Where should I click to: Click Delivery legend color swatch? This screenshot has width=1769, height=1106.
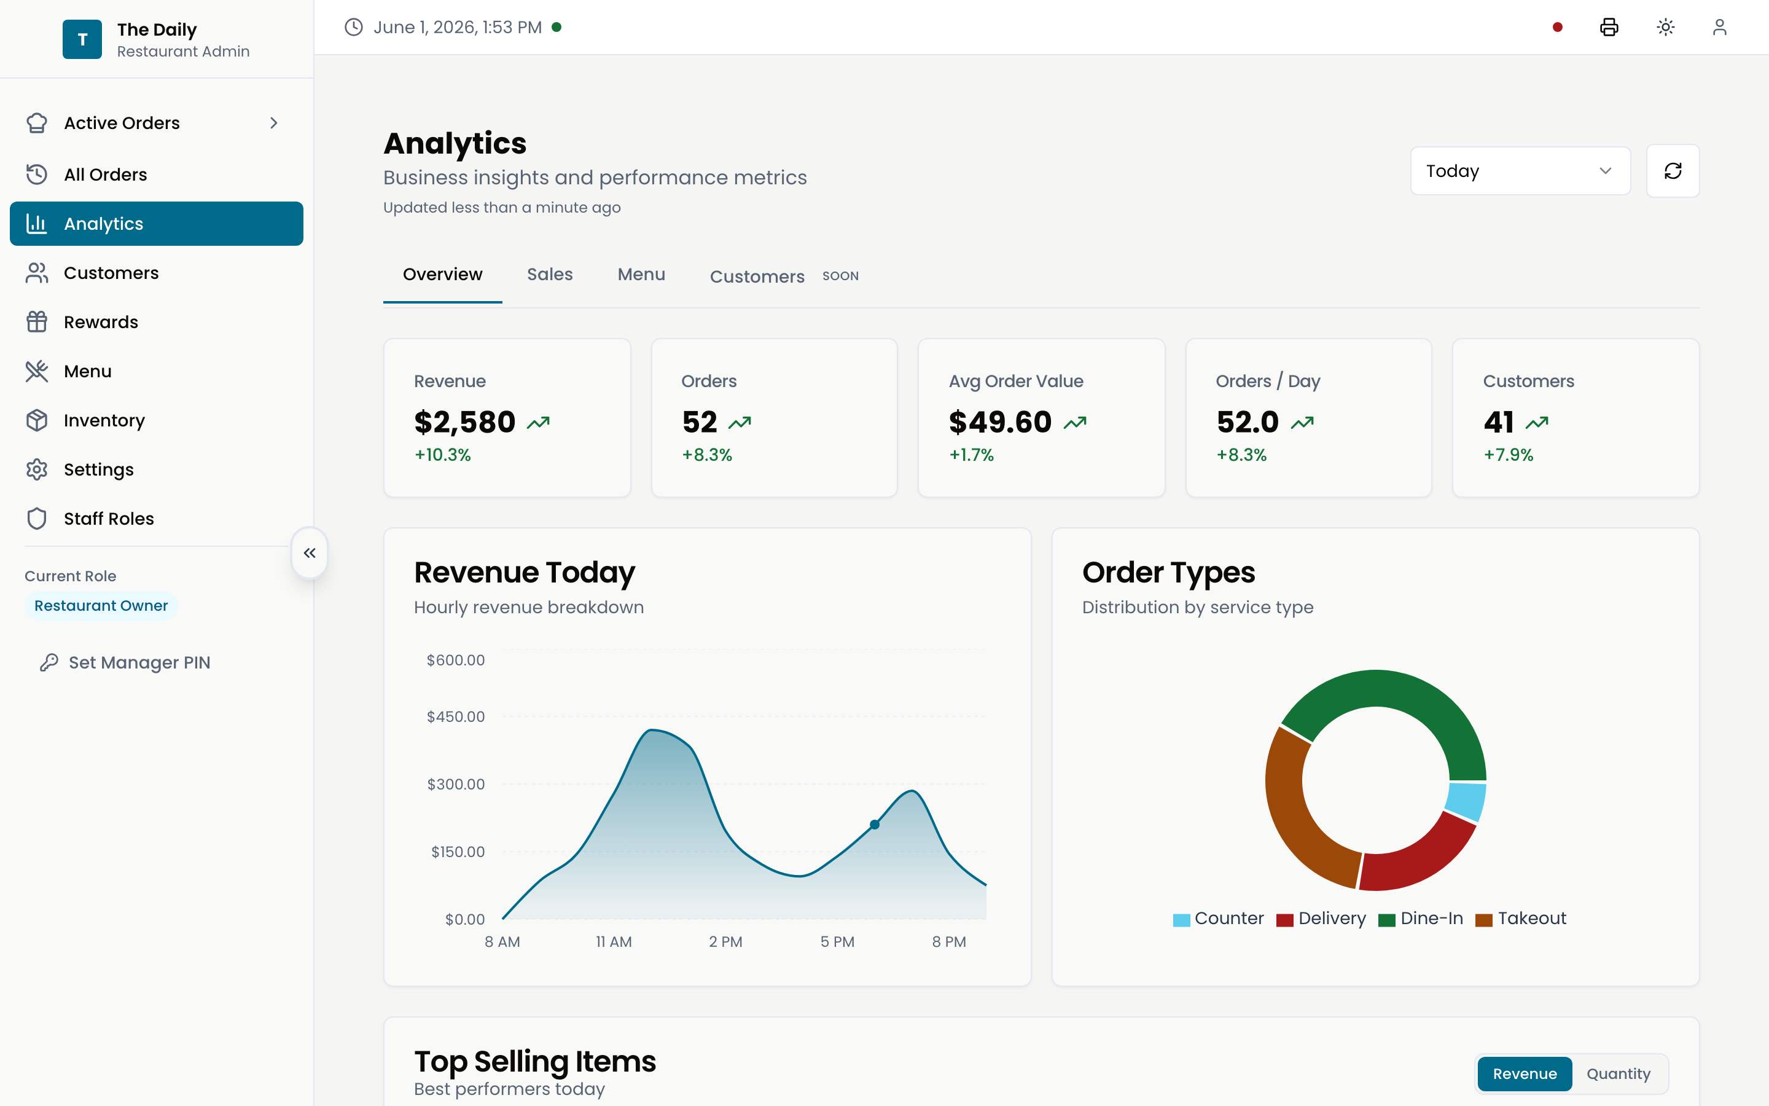pos(1284,919)
